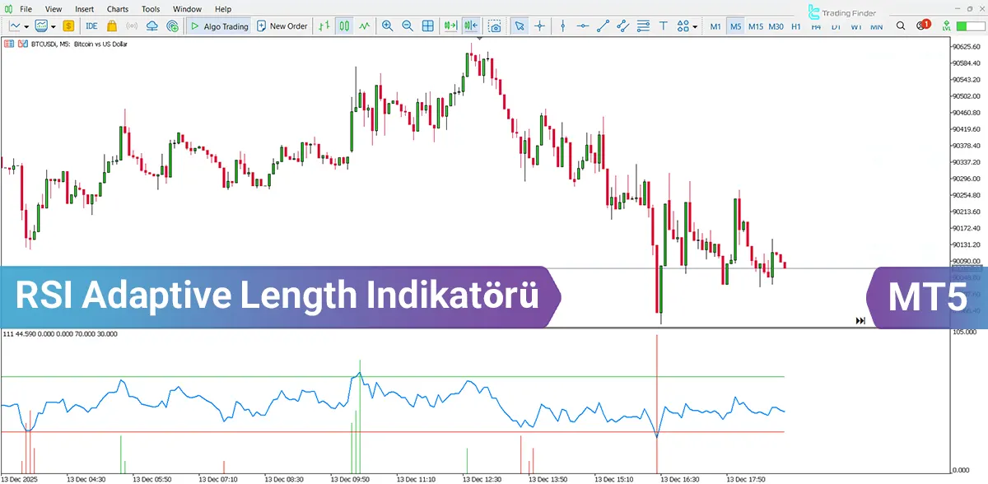Image resolution: width=988 pixels, height=484 pixels.
Task: Enable Algo Trading
Action: [217, 26]
